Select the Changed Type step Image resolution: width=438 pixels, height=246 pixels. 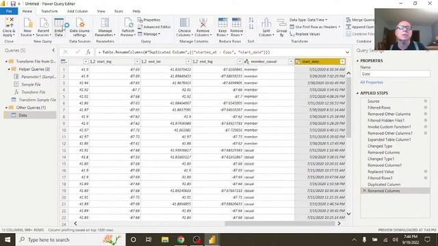pyautogui.click(x=380, y=146)
